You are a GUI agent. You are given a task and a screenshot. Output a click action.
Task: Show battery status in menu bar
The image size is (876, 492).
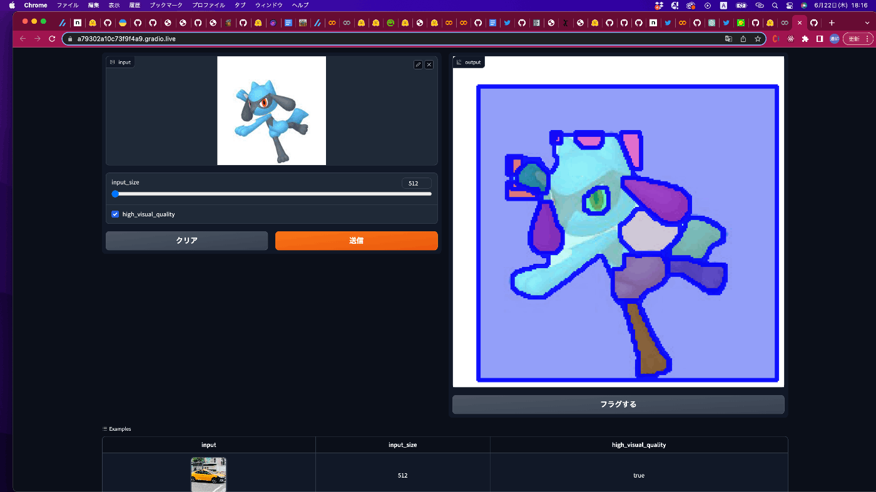click(741, 6)
